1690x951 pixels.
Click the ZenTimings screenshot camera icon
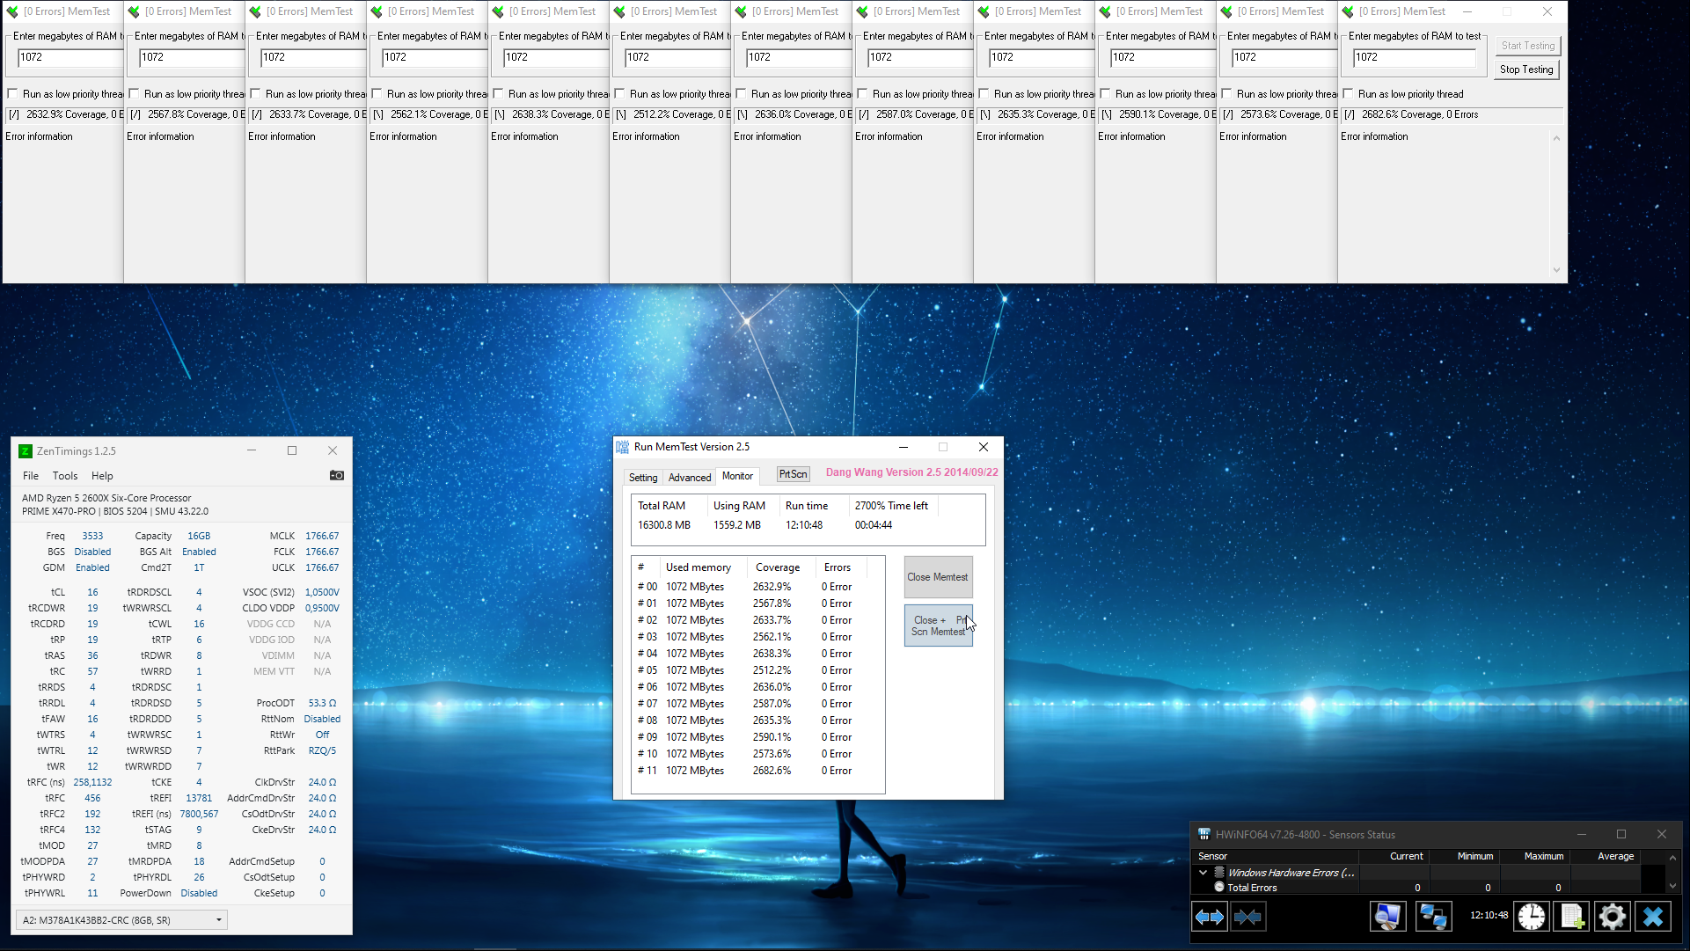pos(337,475)
